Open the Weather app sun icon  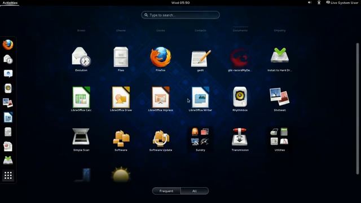[121, 174]
